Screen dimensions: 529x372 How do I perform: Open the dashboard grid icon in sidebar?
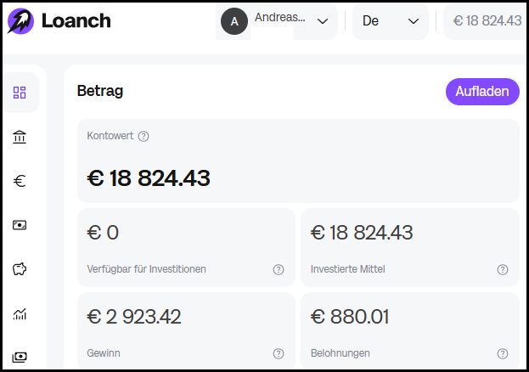point(20,93)
